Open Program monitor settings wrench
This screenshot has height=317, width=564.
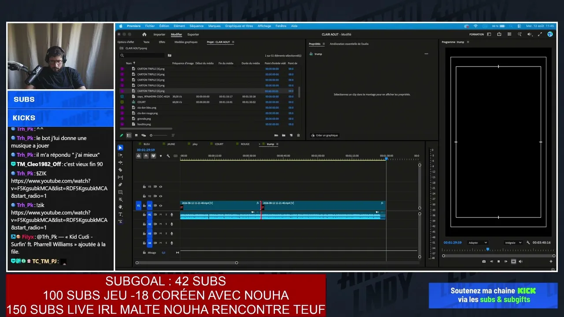coord(528,243)
